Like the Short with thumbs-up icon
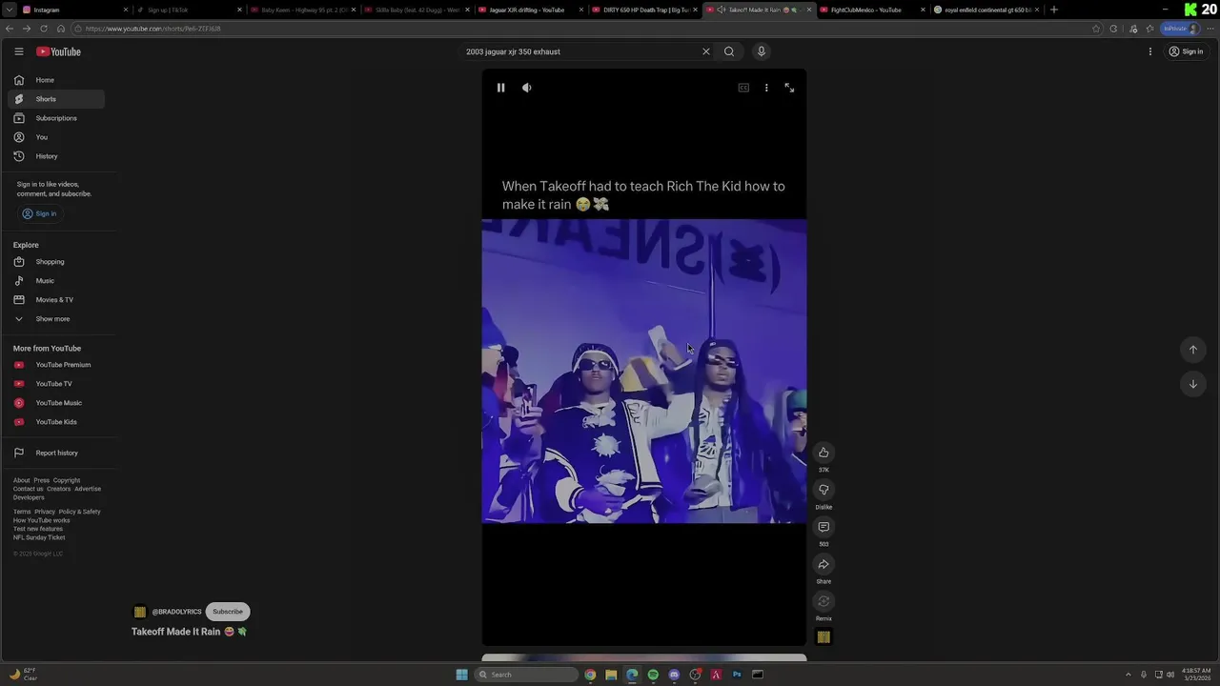The width and height of the screenshot is (1220, 686). 823,453
